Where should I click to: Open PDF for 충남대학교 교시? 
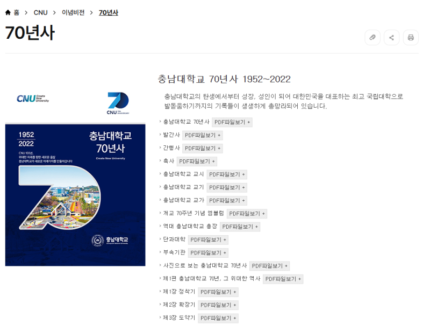[226, 174]
